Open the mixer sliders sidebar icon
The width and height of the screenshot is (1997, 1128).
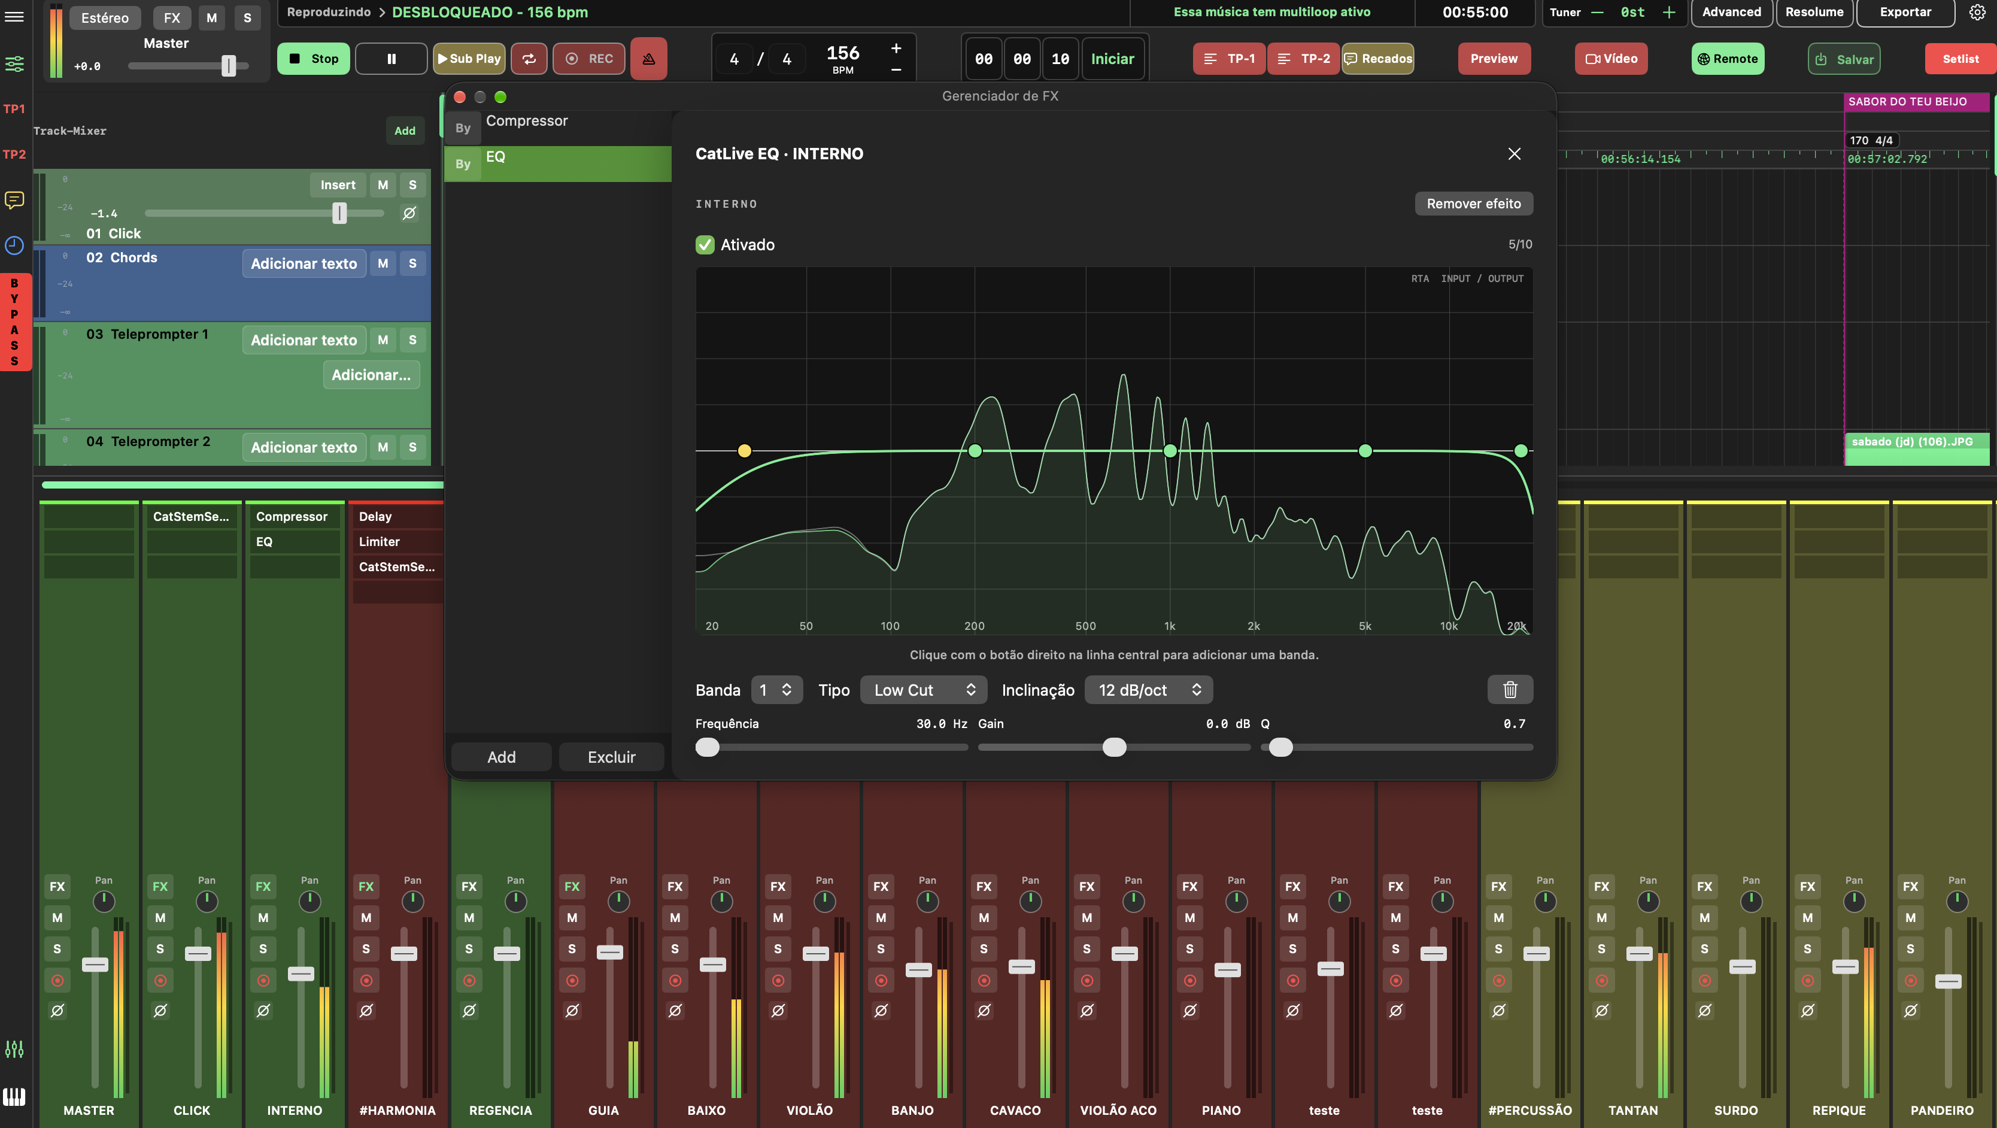point(15,63)
